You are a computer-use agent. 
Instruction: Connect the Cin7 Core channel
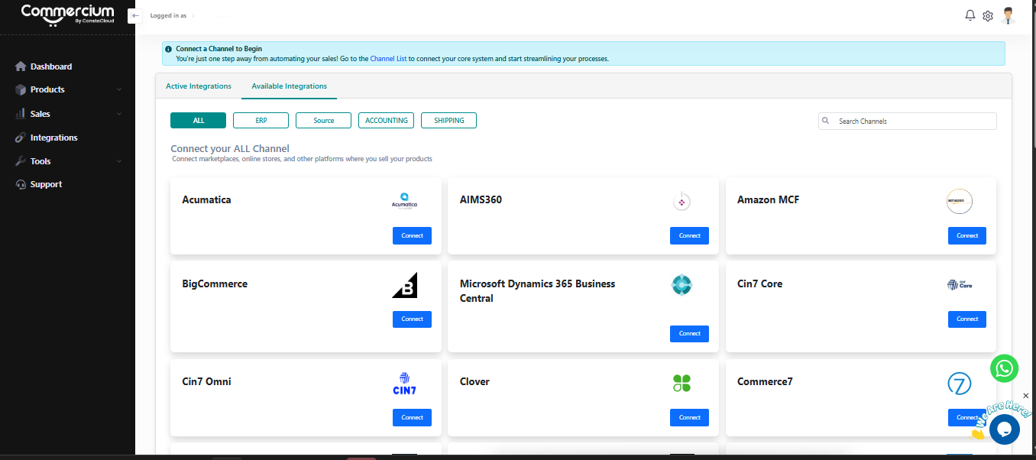tap(967, 319)
